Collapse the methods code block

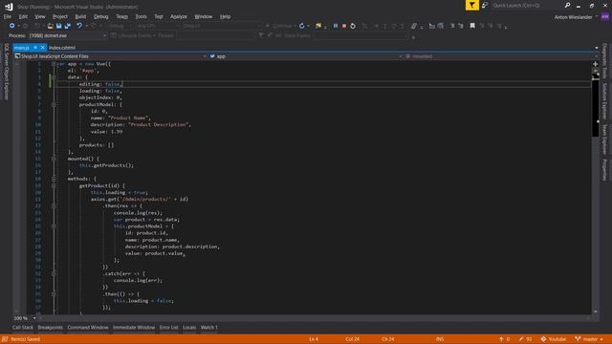(54, 179)
